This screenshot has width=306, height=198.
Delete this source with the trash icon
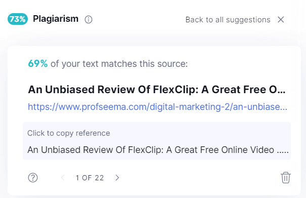[x=286, y=177]
